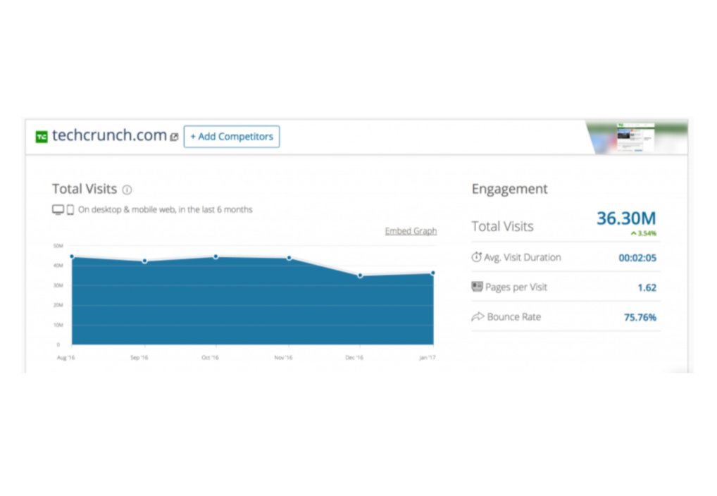The height and width of the screenshot is (496, 717).
Task: Click the 36.30M total visits value
Action: click(x=626, y=218)
